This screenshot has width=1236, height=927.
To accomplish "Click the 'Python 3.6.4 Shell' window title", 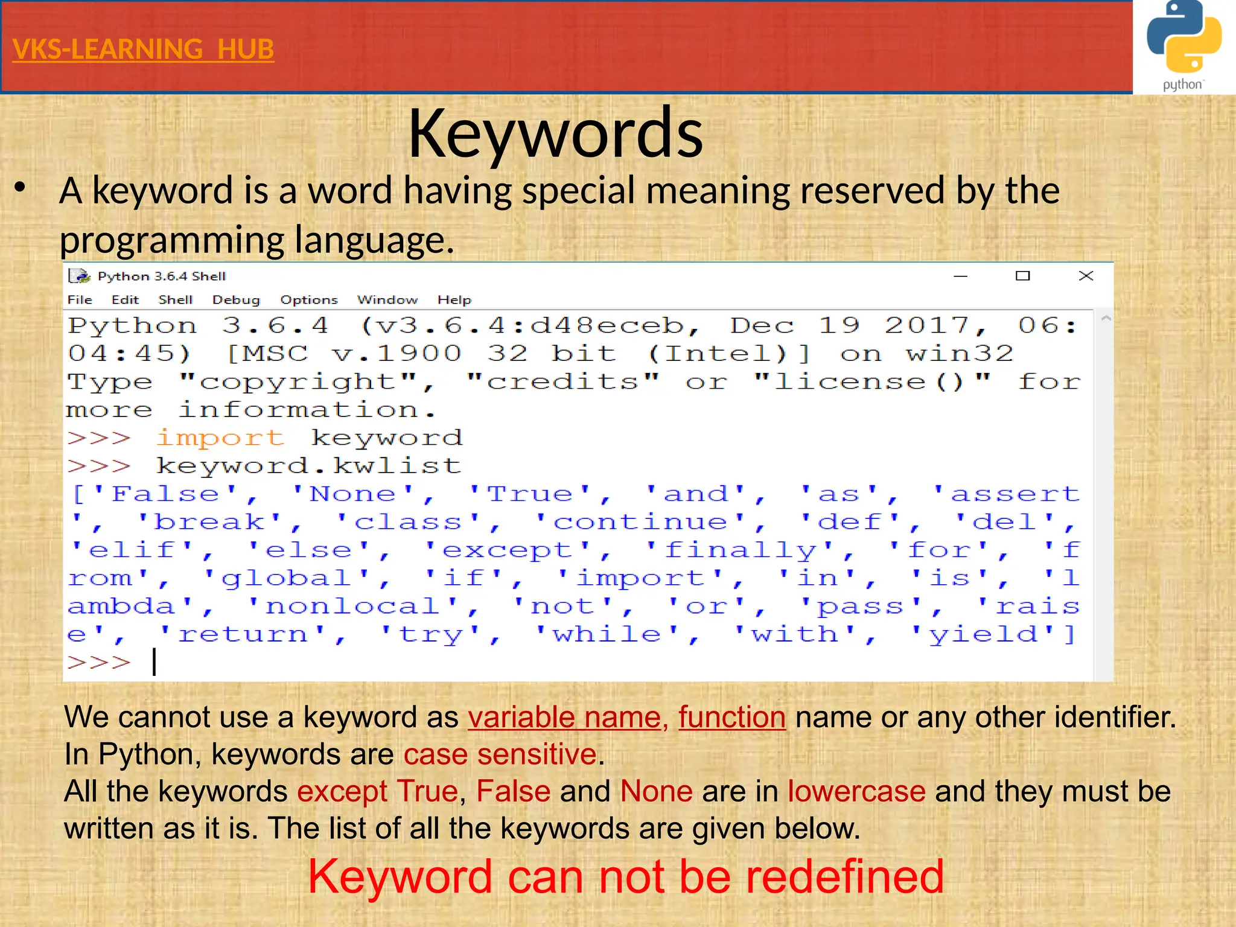I will (x=162, y=276).
